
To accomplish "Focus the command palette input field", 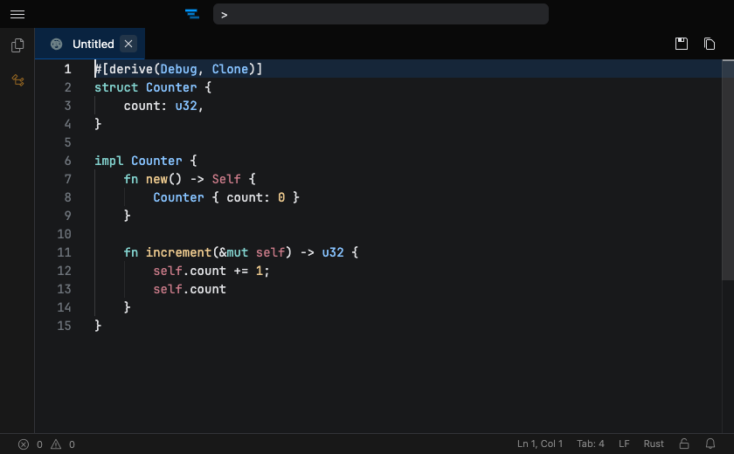I will point(381,14).
